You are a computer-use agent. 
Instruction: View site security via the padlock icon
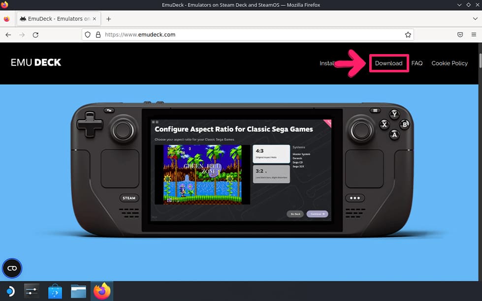tap(98, 35)
